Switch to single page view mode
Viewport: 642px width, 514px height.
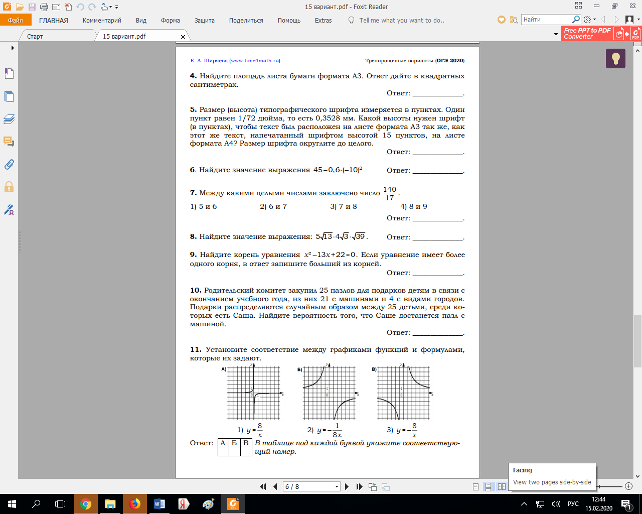pyautogui.click(x=476, y=486)
